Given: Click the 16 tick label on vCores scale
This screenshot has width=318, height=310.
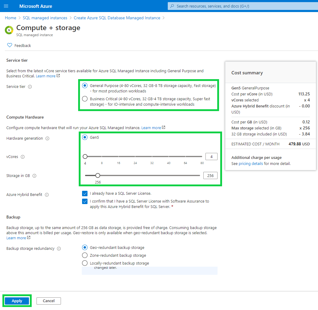Looking at the screenshot, I should (x=119, y=163).
